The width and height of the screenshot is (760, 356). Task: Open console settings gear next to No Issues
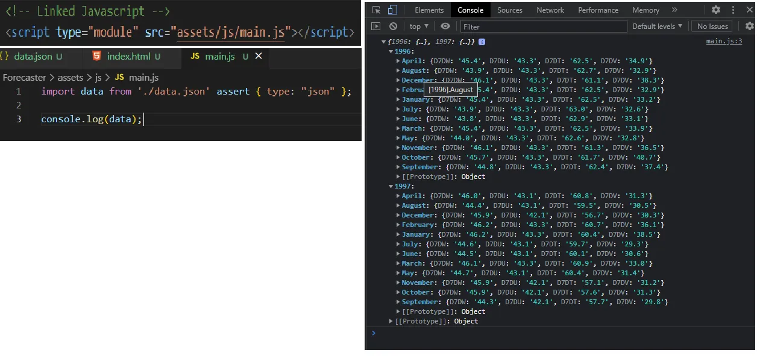749,26
